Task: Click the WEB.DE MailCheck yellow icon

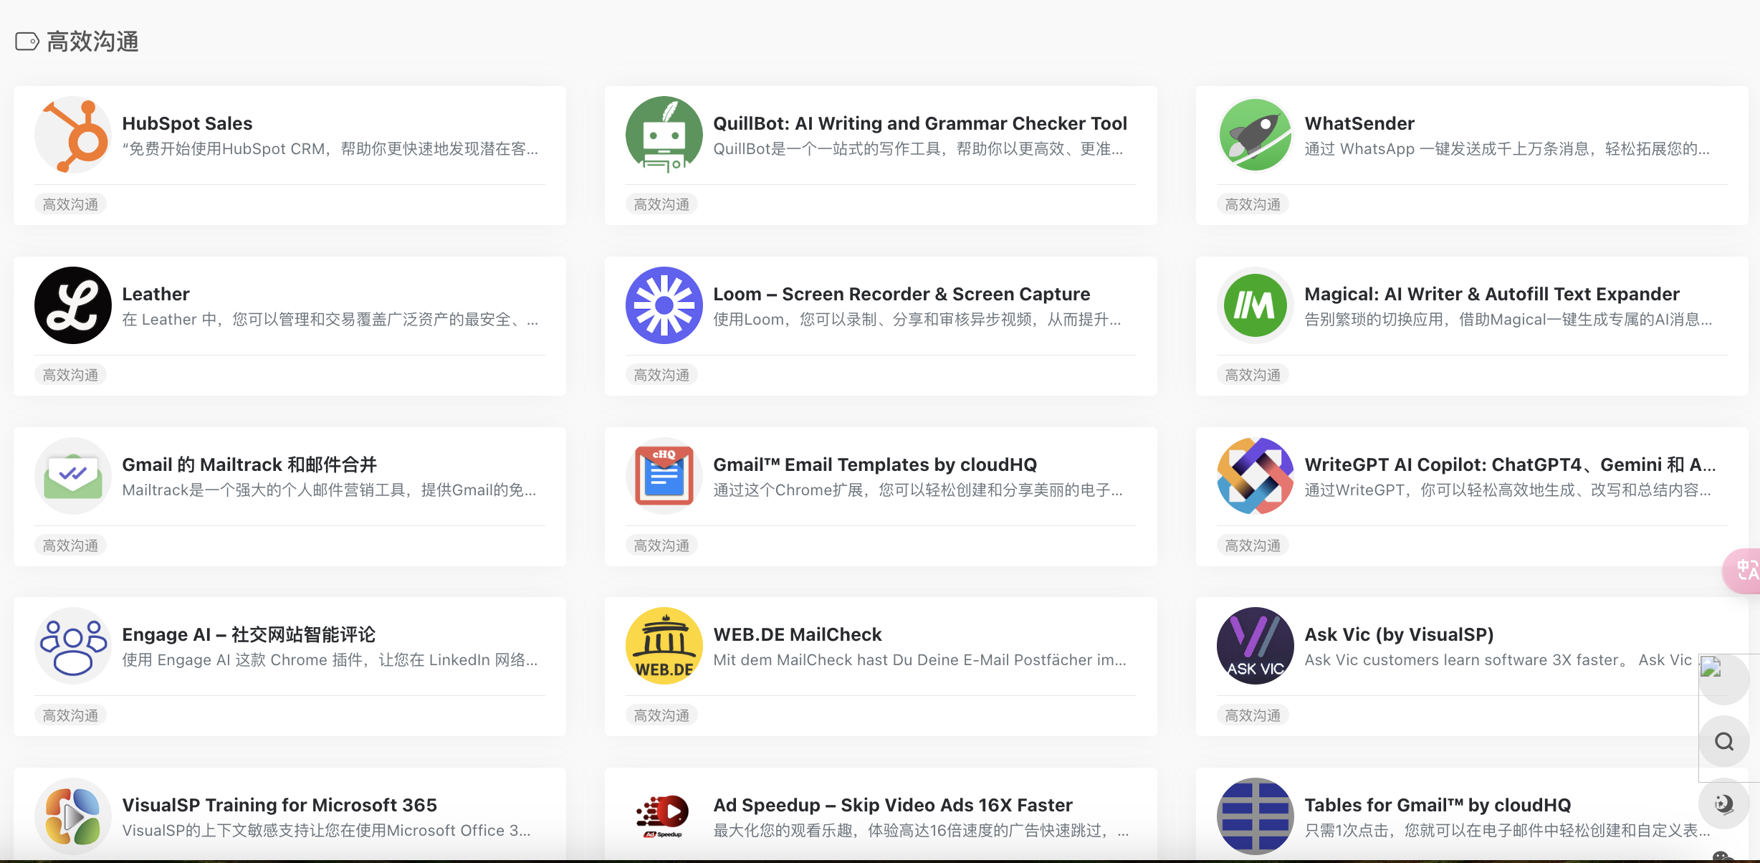Action: [664, 646]
